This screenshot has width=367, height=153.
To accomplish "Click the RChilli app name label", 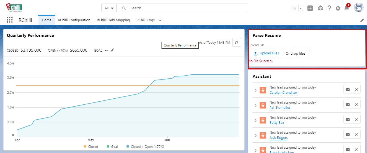I will pos(25,20).
